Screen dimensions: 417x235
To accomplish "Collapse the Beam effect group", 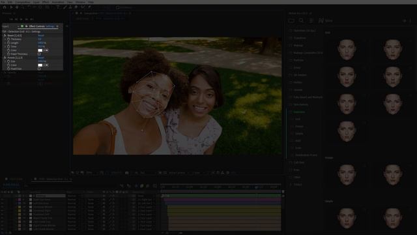I will tap(3, 35).
